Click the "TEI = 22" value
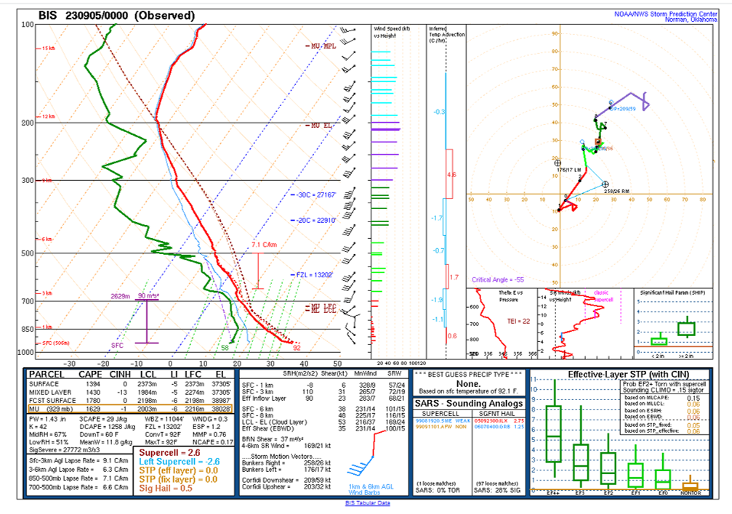The image size is (732, 514). [518, 322]
